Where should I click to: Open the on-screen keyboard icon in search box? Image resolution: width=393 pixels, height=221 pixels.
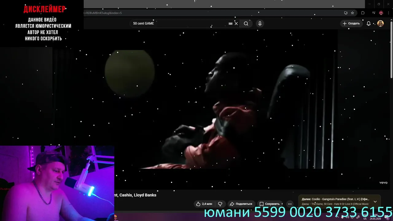[x=231, y=24]
